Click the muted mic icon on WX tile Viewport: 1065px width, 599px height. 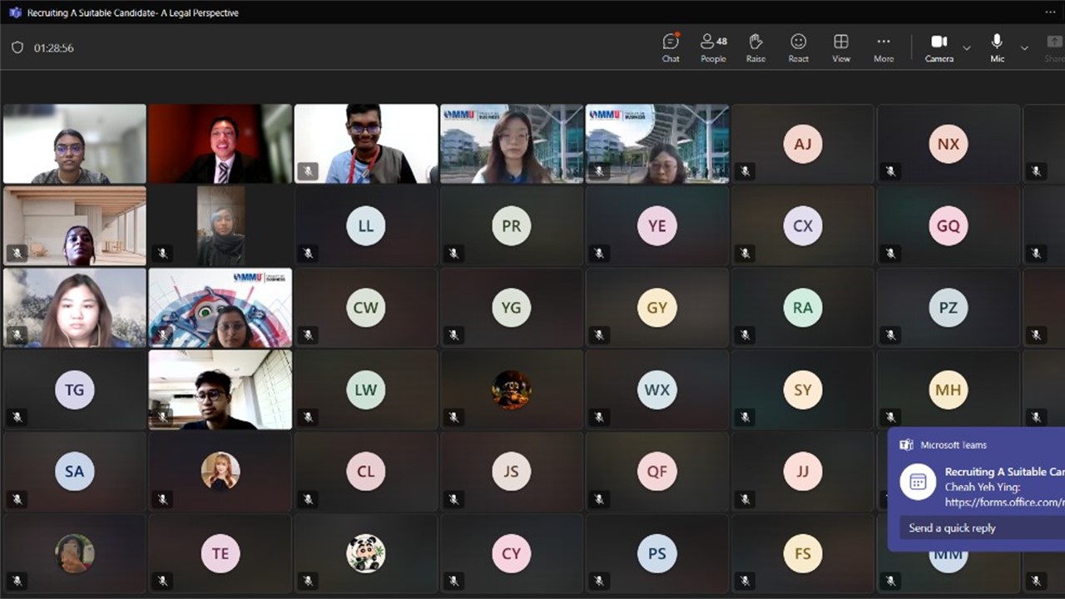tap(599, 417)
